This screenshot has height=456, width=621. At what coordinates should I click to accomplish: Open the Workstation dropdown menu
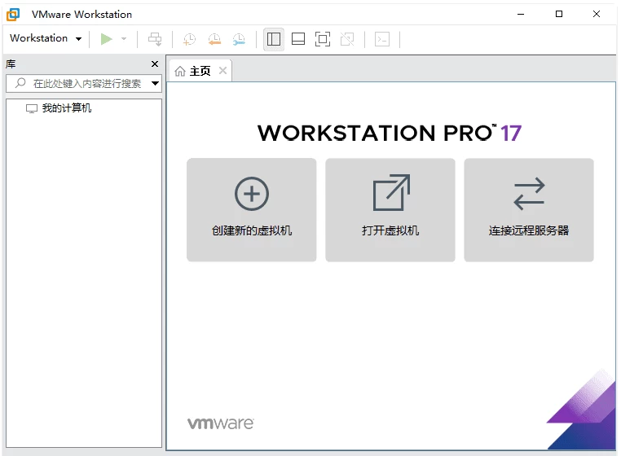(x=46, y=38)
